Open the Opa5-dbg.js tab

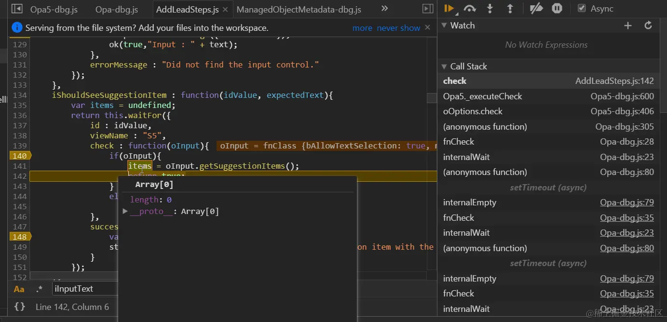pos(54,9)
